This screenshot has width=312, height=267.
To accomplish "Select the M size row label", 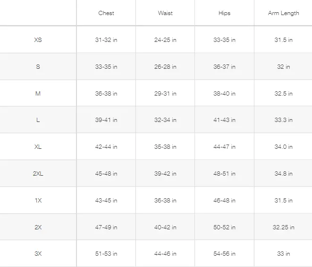I will [x=38, y=94].
